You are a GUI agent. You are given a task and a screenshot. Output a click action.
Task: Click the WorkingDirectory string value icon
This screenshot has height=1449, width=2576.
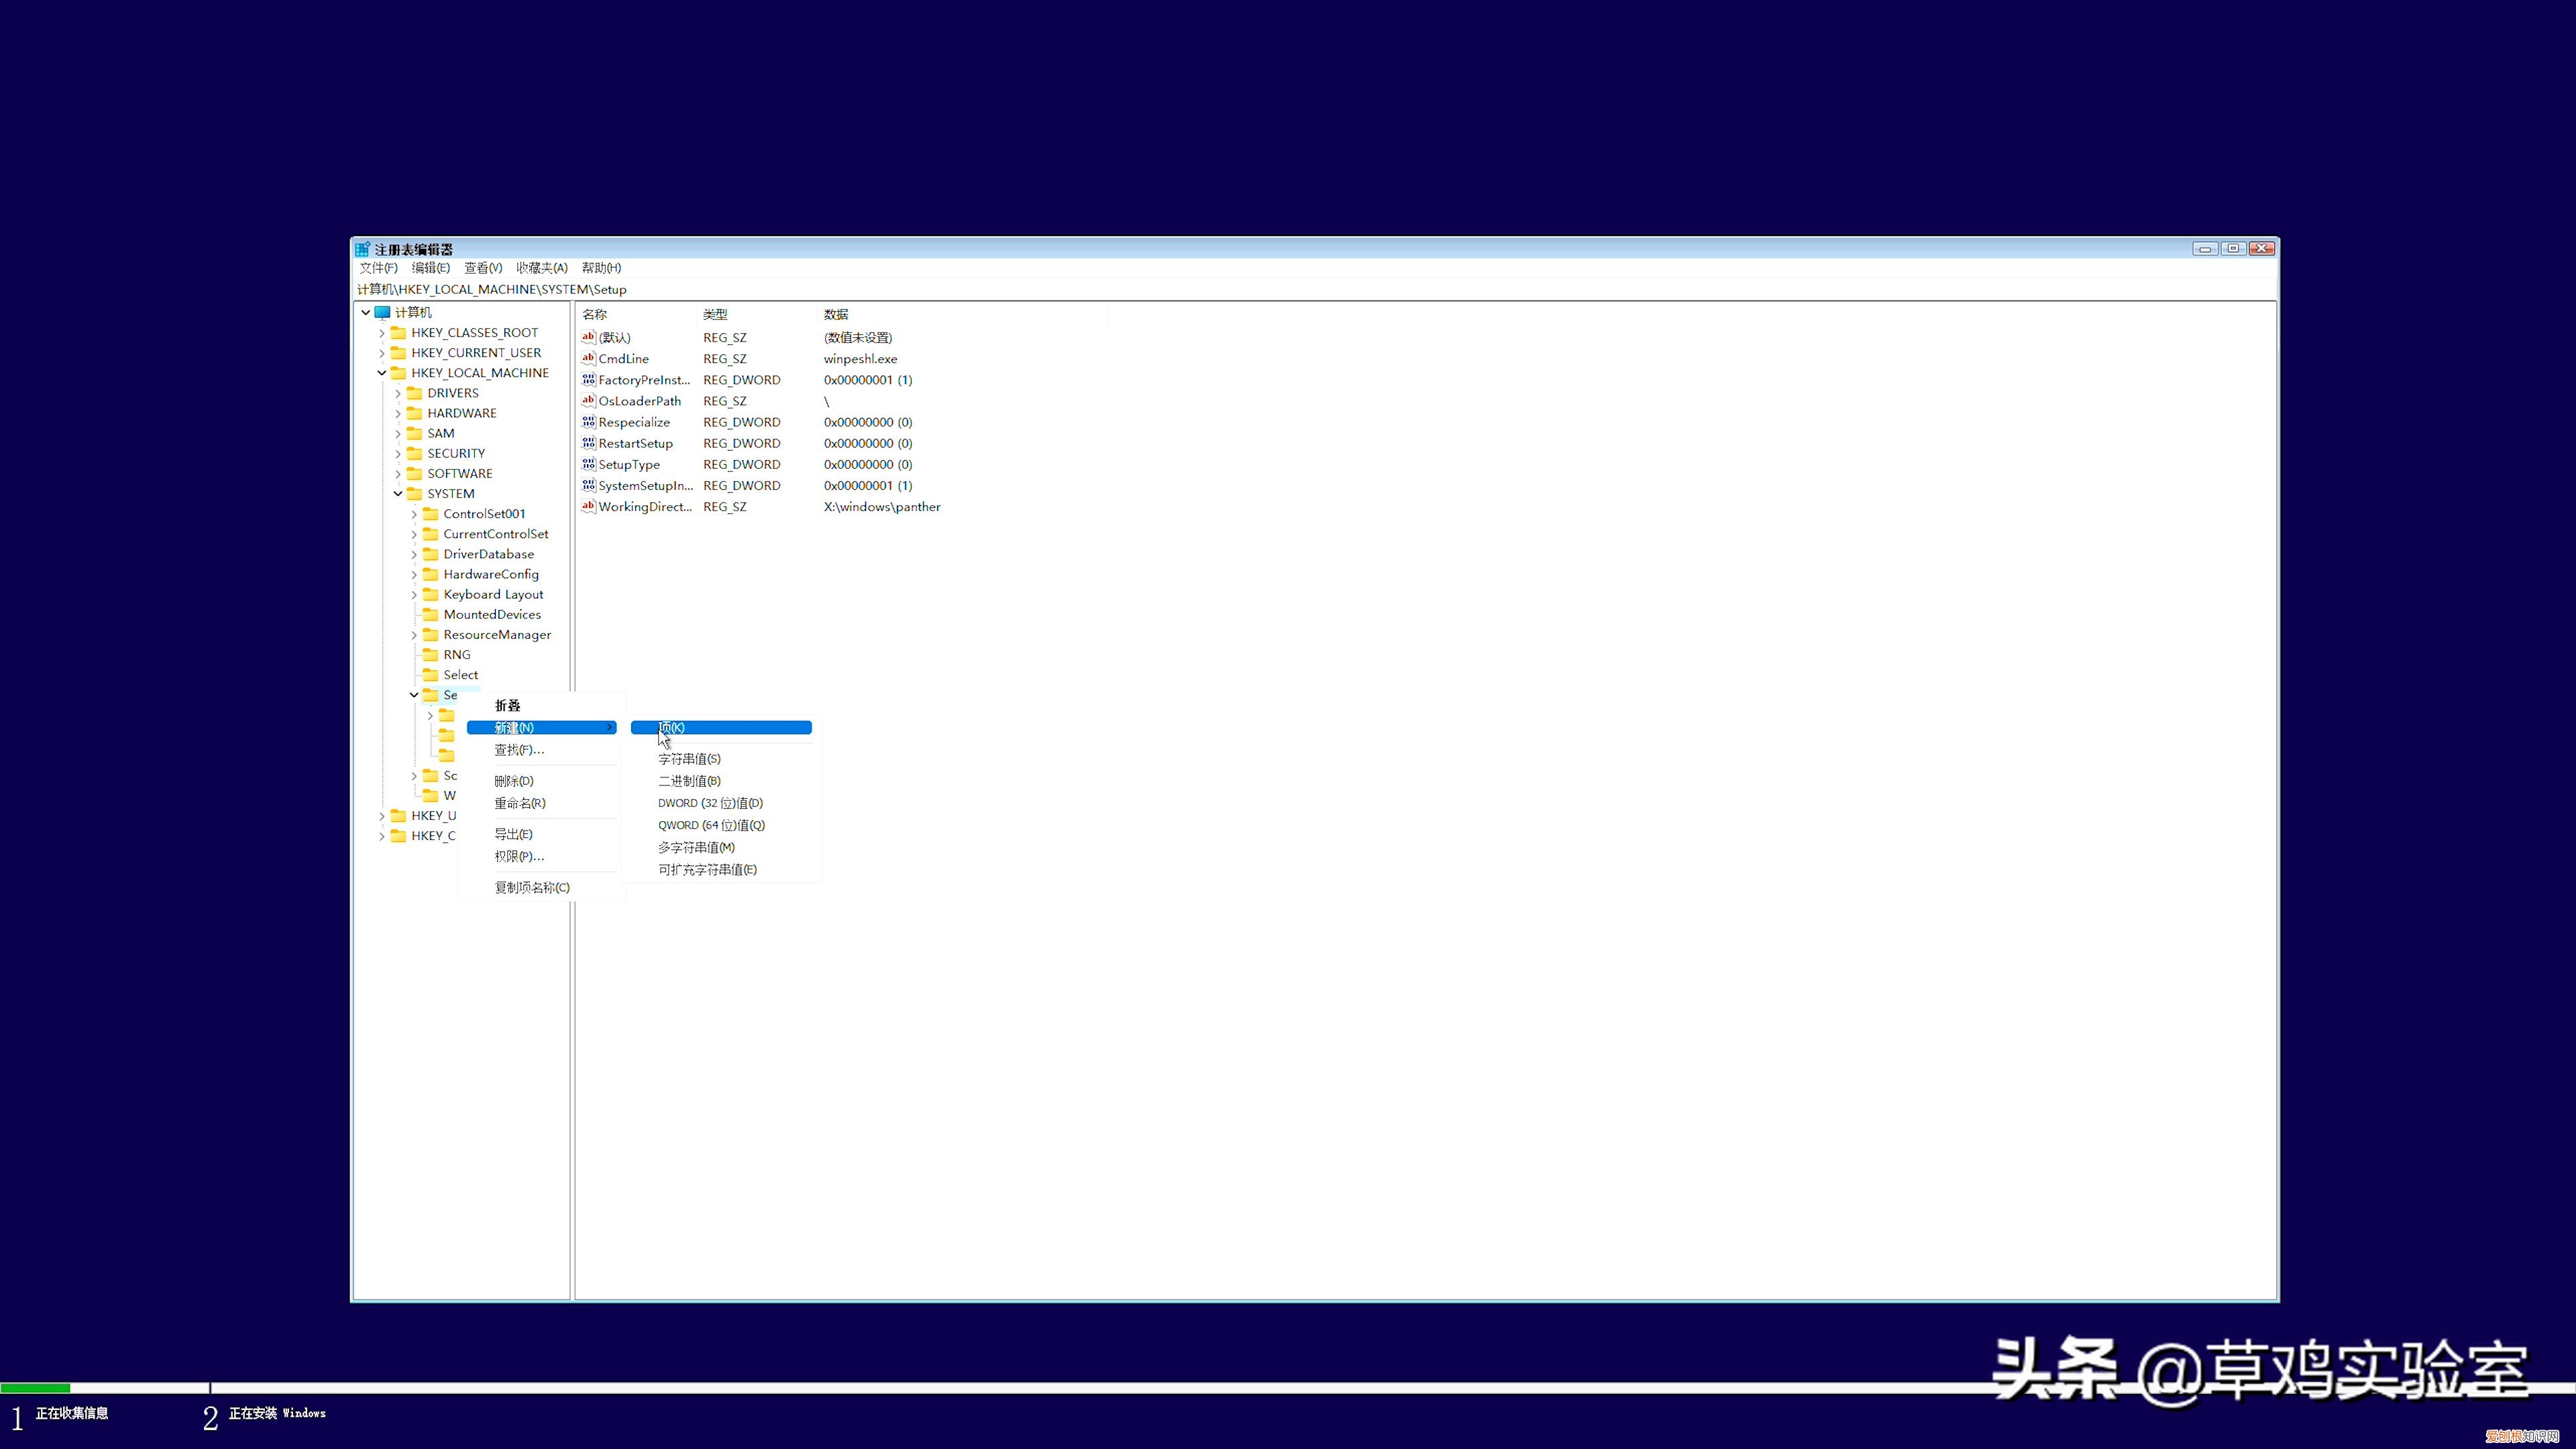coord(588,506)
